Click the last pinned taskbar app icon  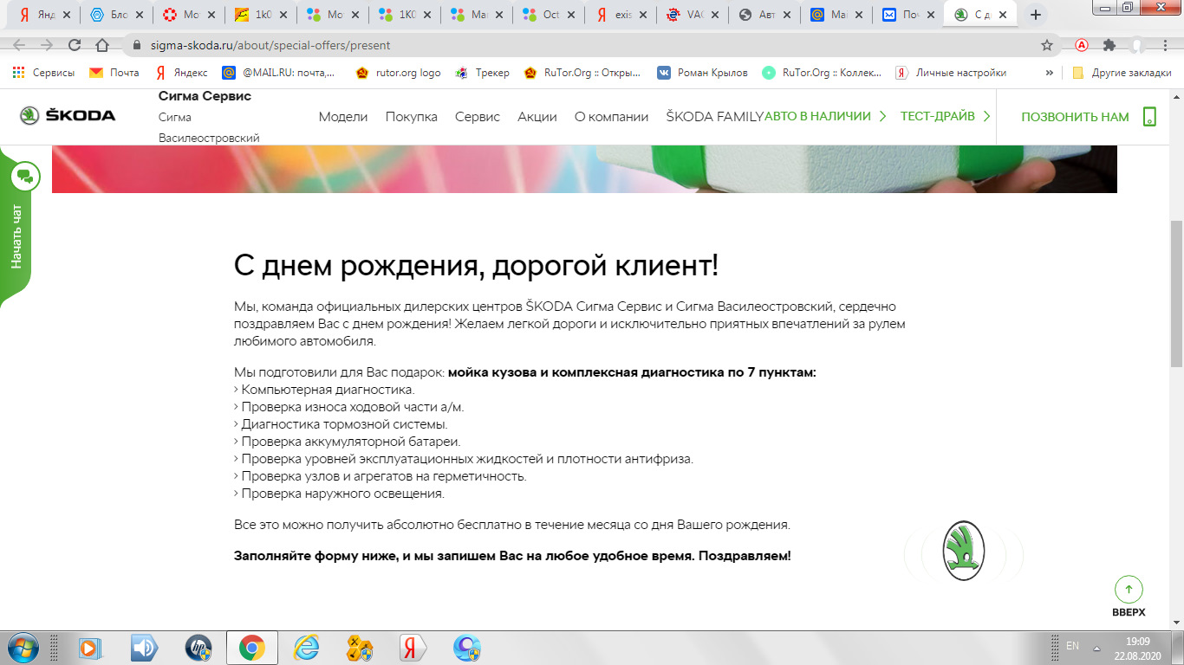click(x=467, y=648)
